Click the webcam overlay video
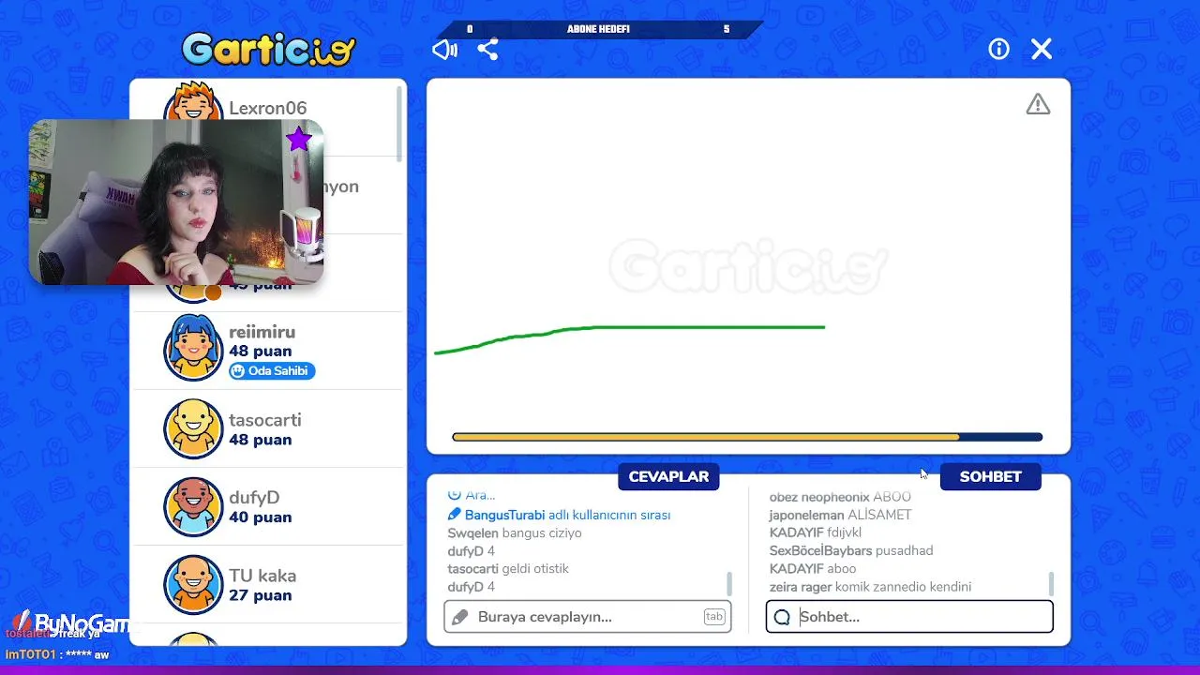 point(176,202)
